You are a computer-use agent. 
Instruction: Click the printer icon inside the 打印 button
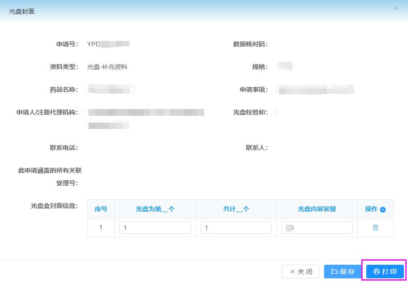[x=377, y=271]
